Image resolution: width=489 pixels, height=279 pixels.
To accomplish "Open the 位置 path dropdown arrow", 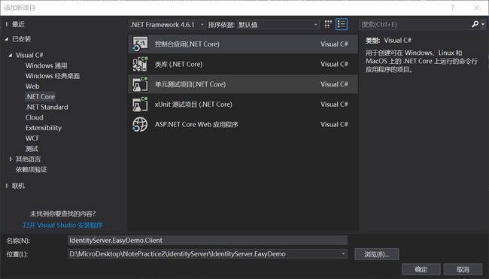I will (343, 253).
